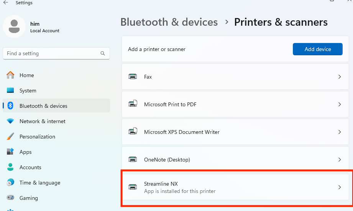This screenshot has height=211, width=353.
Task: Click the Accounts person icon
Action: pos(10,167)
